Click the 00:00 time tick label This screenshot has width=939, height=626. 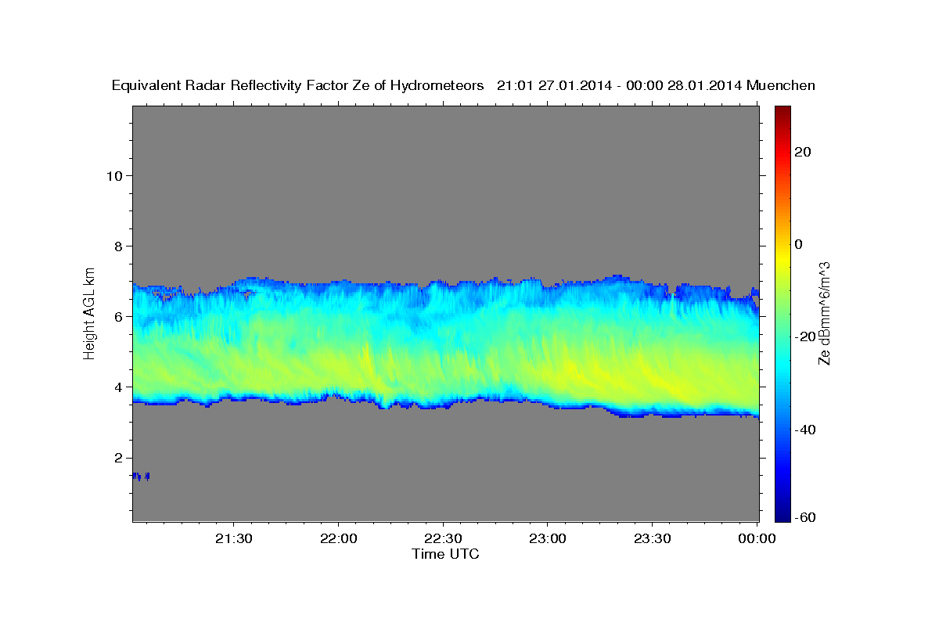(757, 539)
